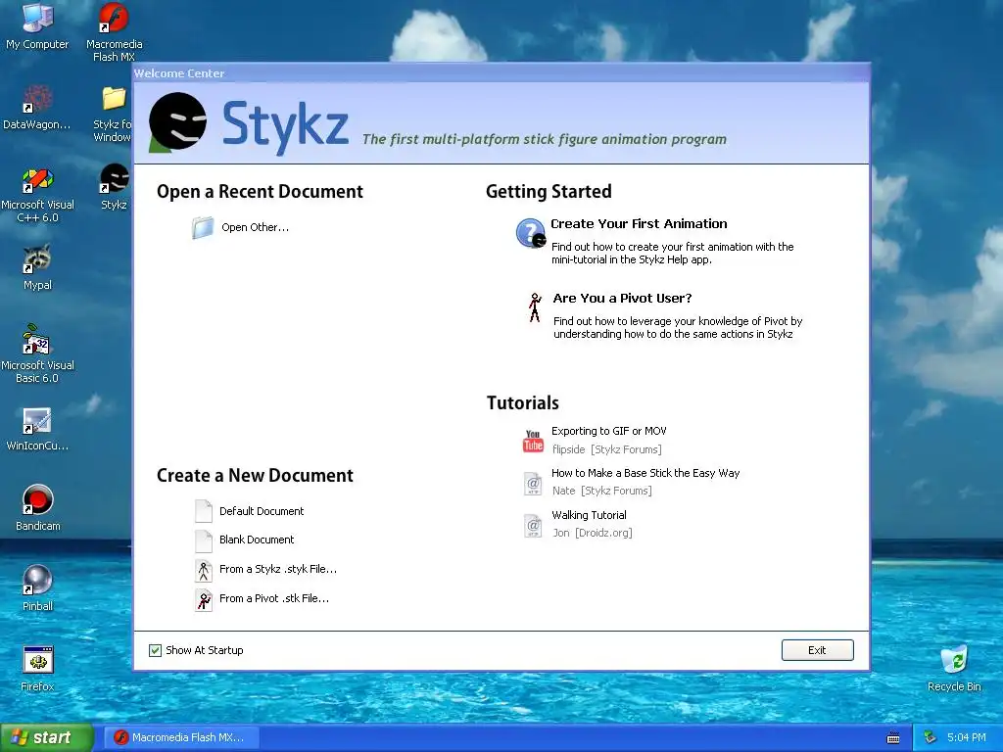
Task: Open Exporting to GIF or MOV tutorial
Action: click(609, 431)
